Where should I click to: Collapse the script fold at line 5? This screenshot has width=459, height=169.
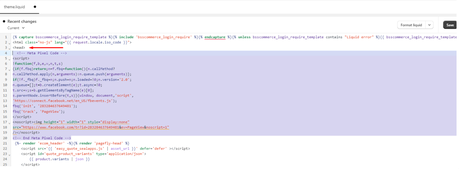click(9, 59)
